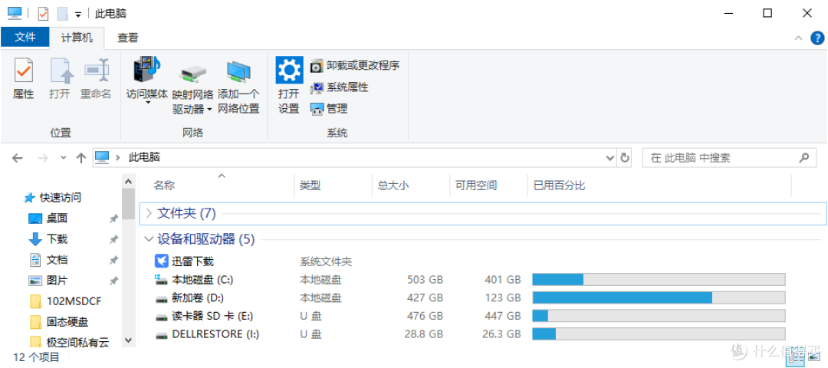Image resolution: width=828 pixels, height=368 pixels.
Task: Open the 极空间私有云 sidebar folder
Action: [x=69, y=342]
